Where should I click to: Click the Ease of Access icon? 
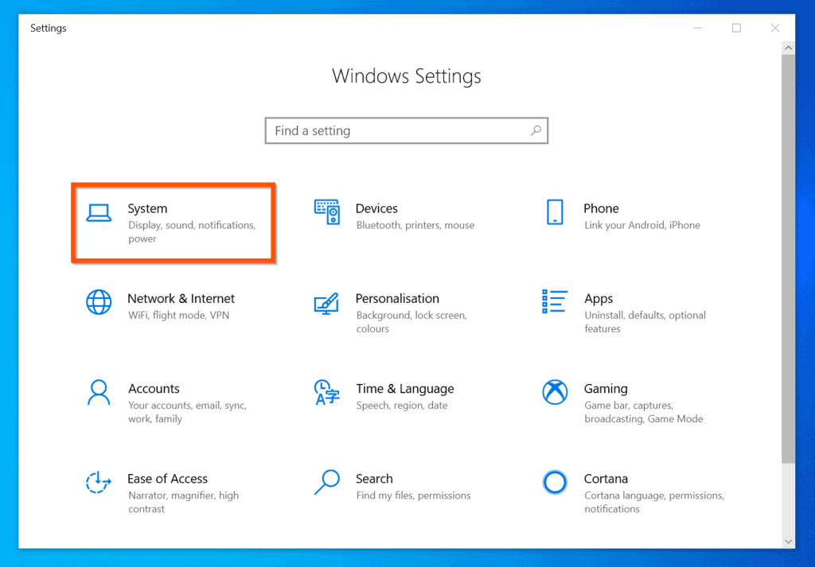99,483
